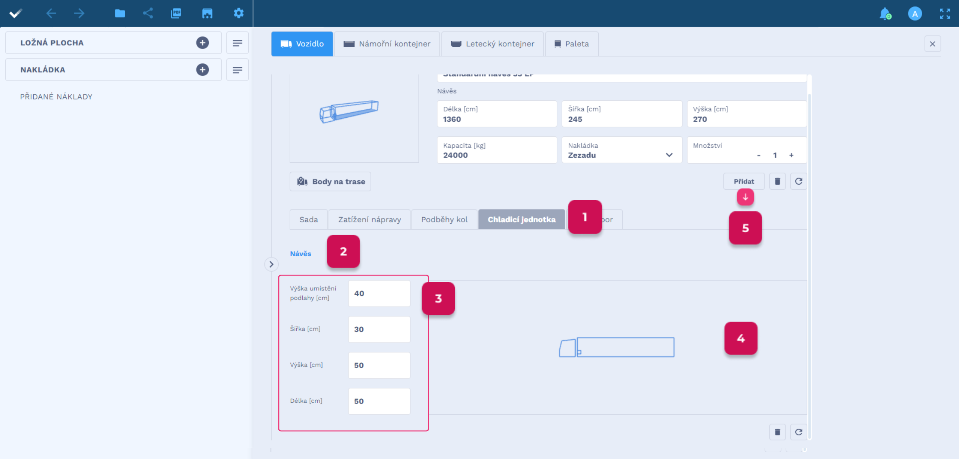Viewport: 959px width, 459px height.
Task: Click the back arrow icon
Action: tap(51, 13)
